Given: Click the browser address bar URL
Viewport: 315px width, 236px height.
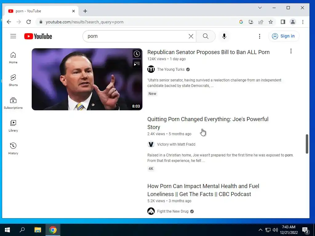Looking at the screenshot, I should [85, 22].
